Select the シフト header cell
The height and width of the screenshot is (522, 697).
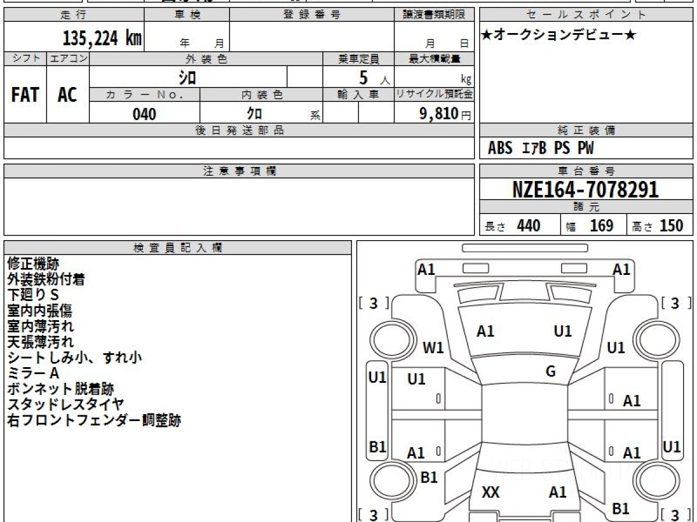26,59
